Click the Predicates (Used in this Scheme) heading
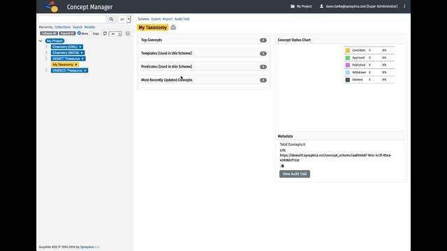 [166, 67]
